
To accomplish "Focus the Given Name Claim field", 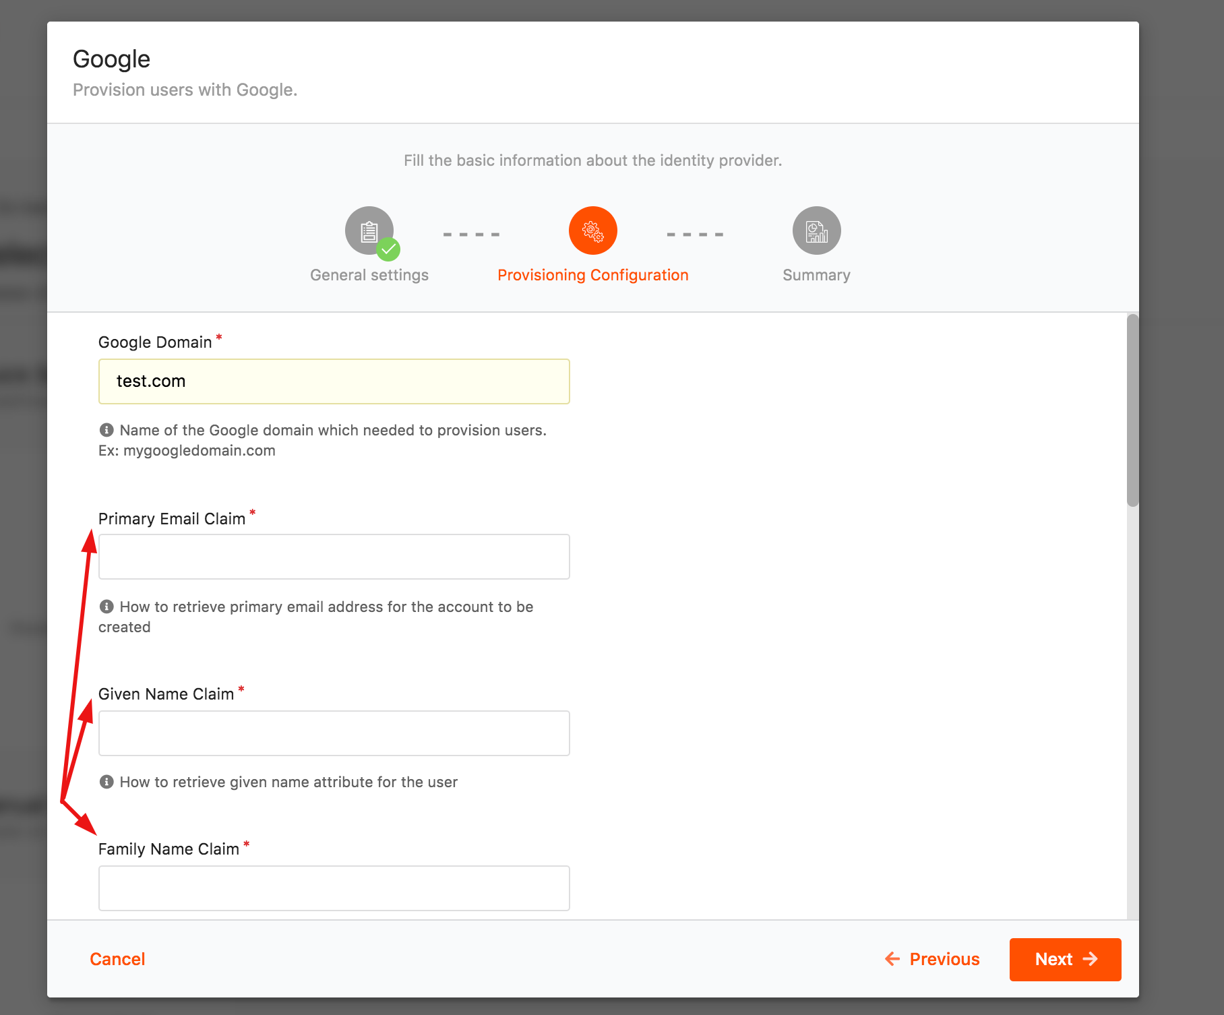I will pyautogui.click(x=334, y=733).
